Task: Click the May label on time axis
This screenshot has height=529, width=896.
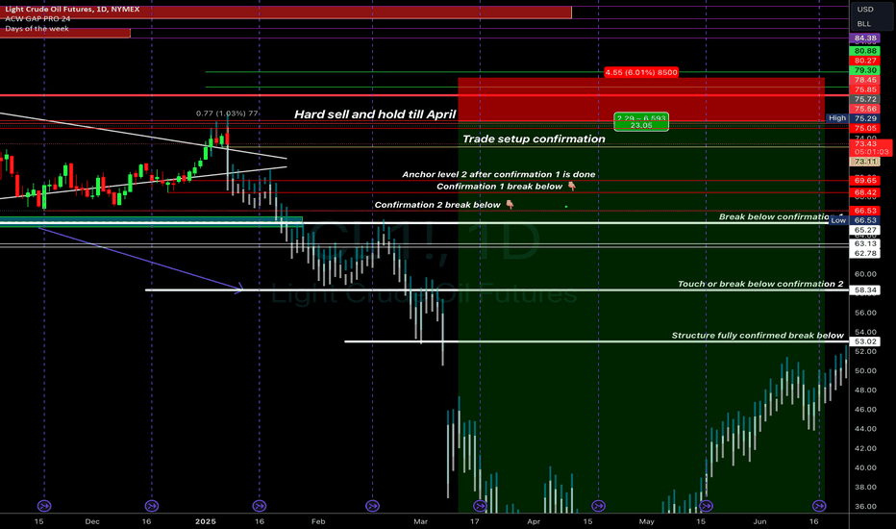Action: click(646, 521)
